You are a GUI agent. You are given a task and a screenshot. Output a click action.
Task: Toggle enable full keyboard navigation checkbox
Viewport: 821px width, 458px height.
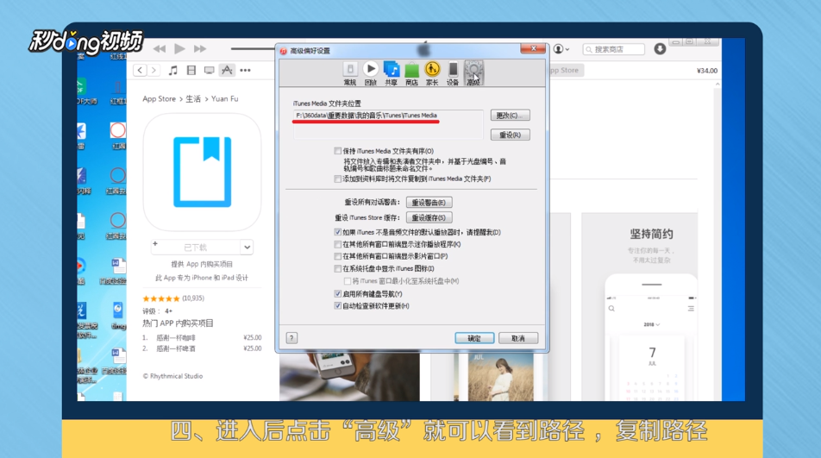(x=338, y=293)
